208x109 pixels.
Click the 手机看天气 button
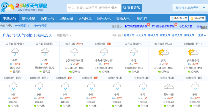[x=179, y=18]
